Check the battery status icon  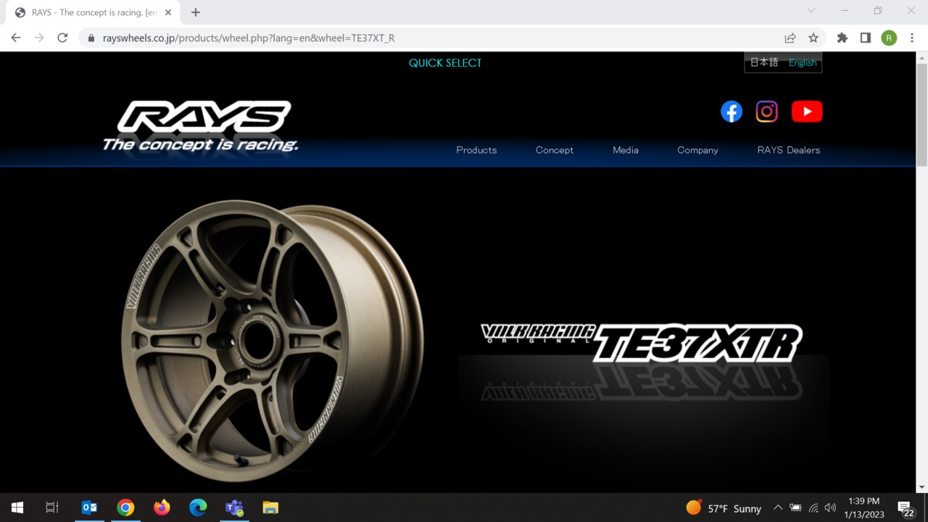[x=795, y=507]
